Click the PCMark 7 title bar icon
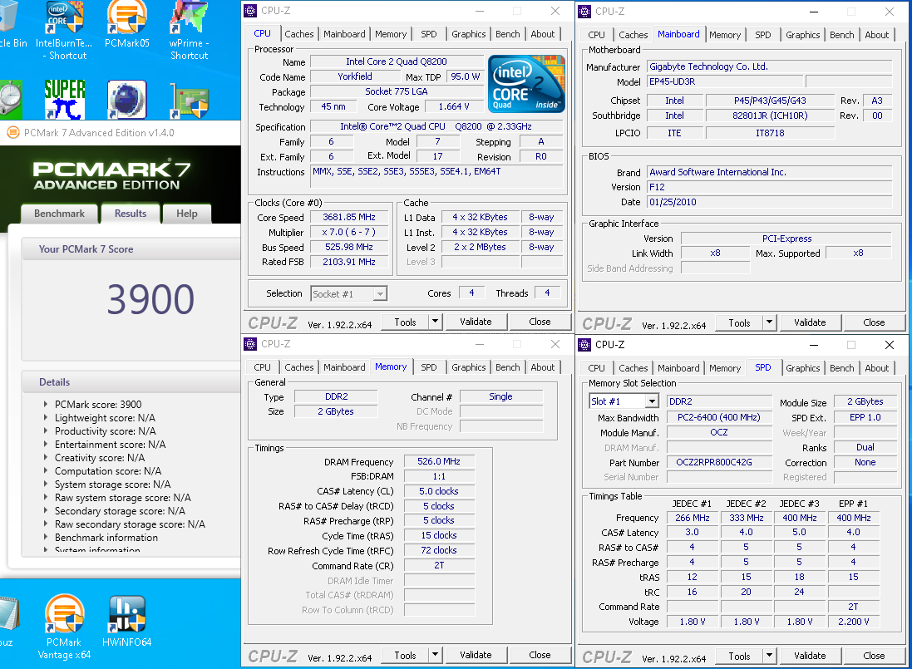 (x=12, y=132)
